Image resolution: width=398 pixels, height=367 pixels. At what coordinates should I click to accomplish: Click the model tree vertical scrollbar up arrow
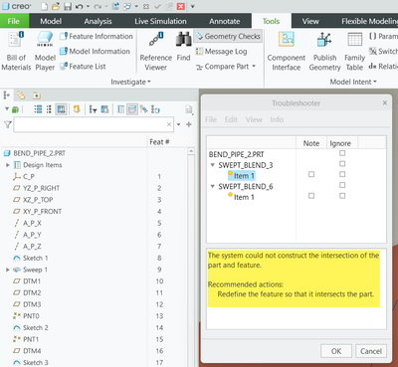(x=191, y=151)
